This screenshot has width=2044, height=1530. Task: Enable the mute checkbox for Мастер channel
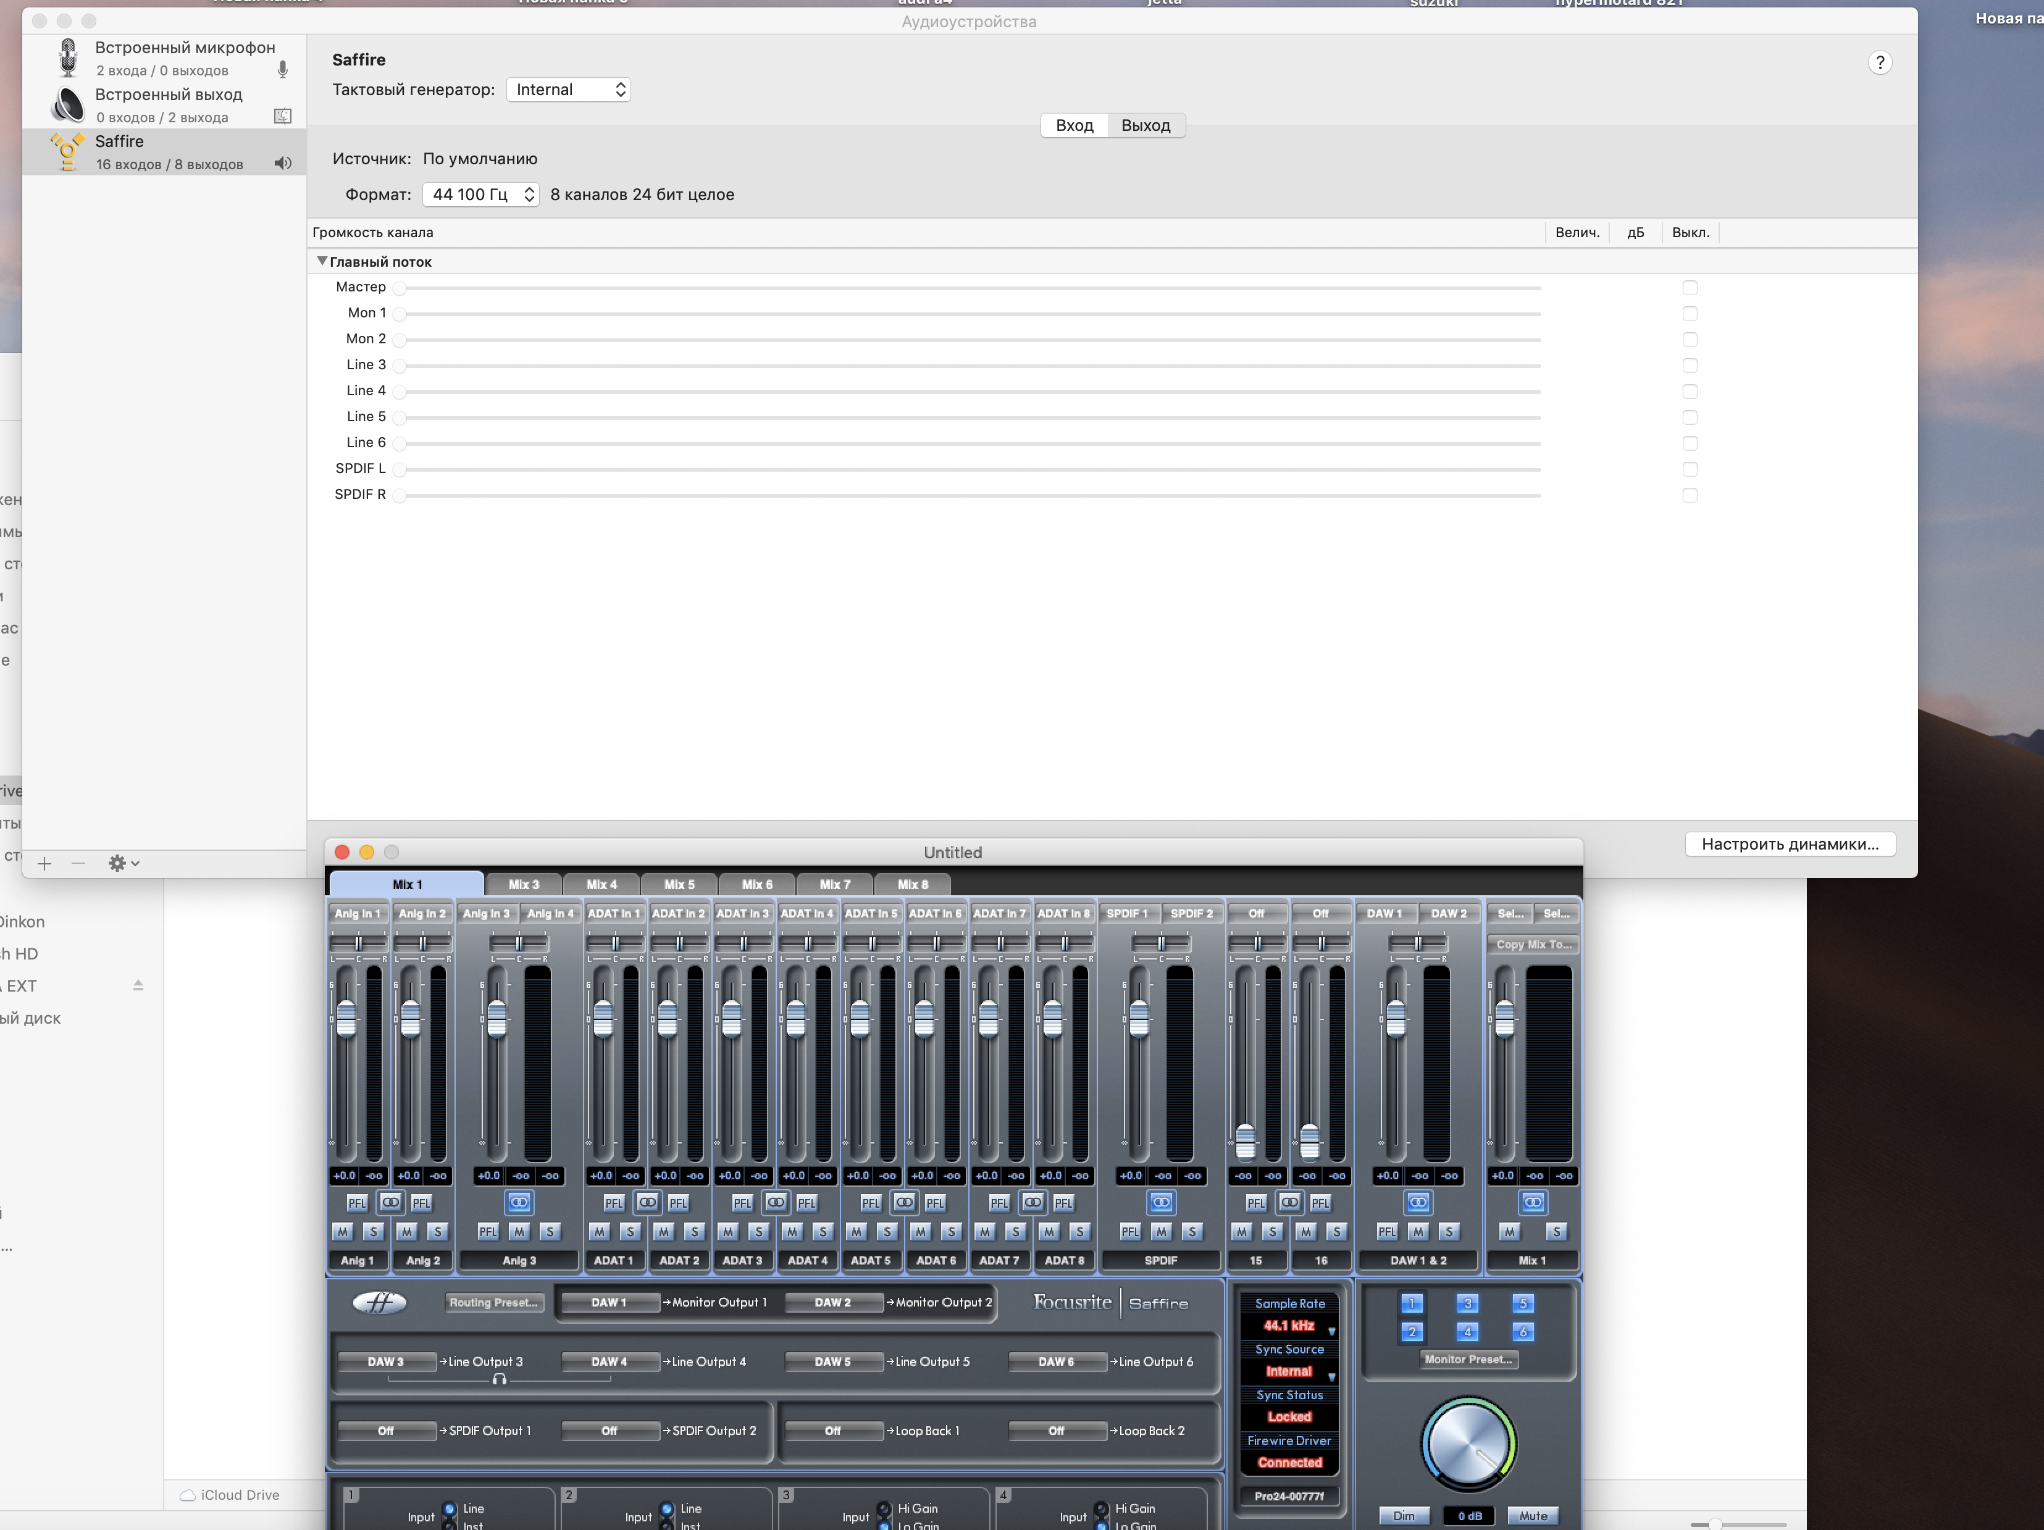tap(1689, 287)
